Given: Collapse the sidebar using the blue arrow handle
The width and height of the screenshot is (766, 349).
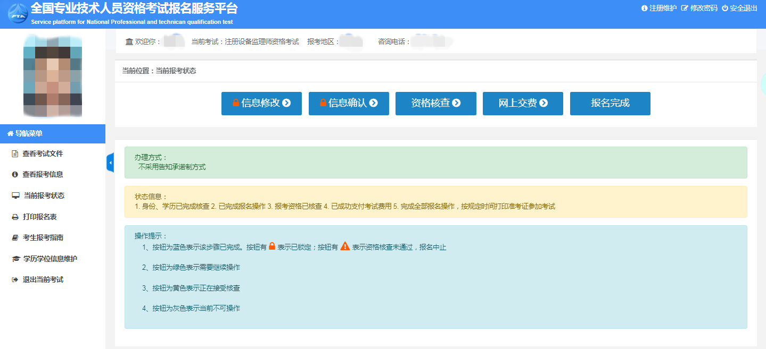Looking at the screenshot, I should coord(110,163).
